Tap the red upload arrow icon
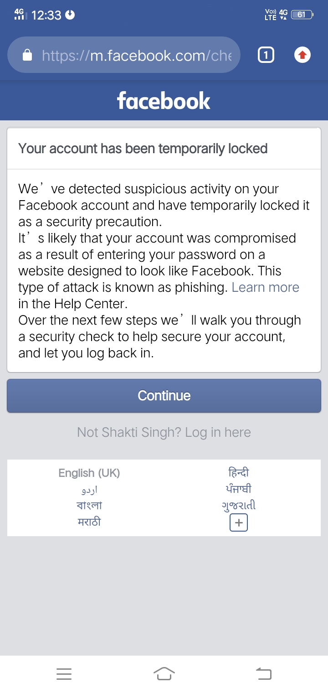Image resolution: width=328 pixels, height=693 pixels. 302,54
